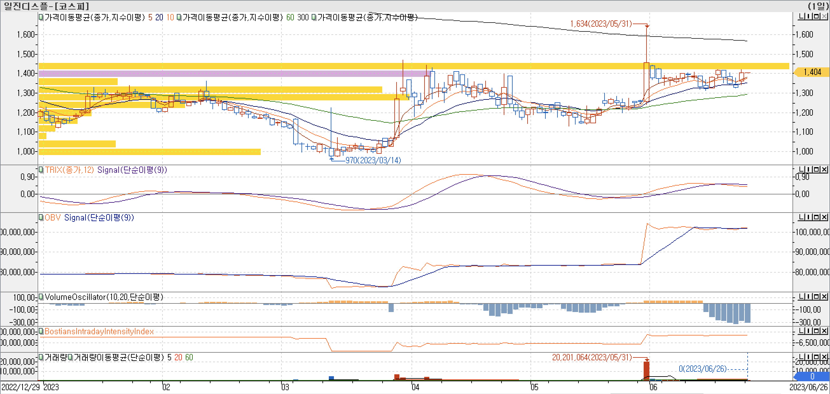Toggle the box beside OBV label

tap(41, 217)
